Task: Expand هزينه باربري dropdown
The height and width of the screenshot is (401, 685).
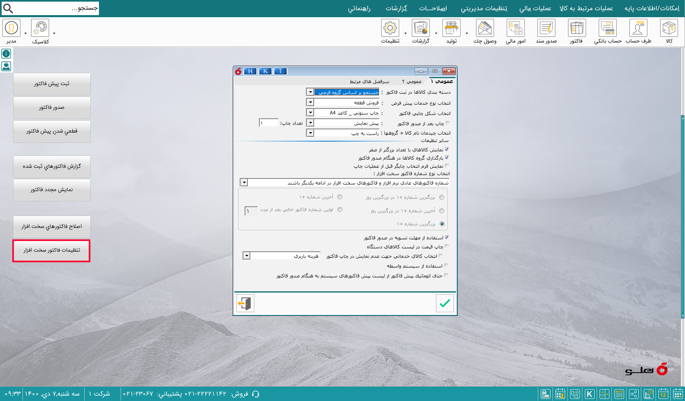Action: (246, 256)
